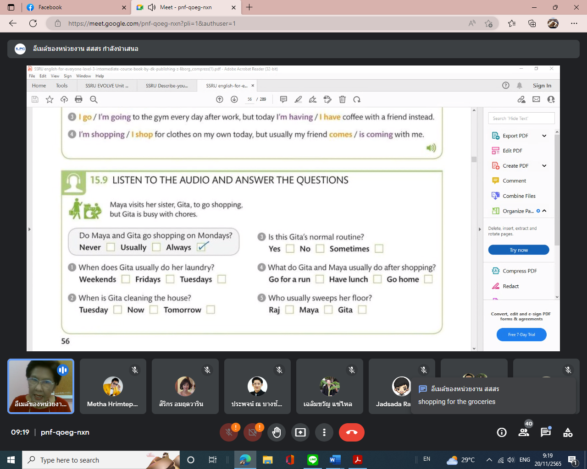587x469 pixels.
Task: Toggle the camera on/off button
Action: [253, 432]
